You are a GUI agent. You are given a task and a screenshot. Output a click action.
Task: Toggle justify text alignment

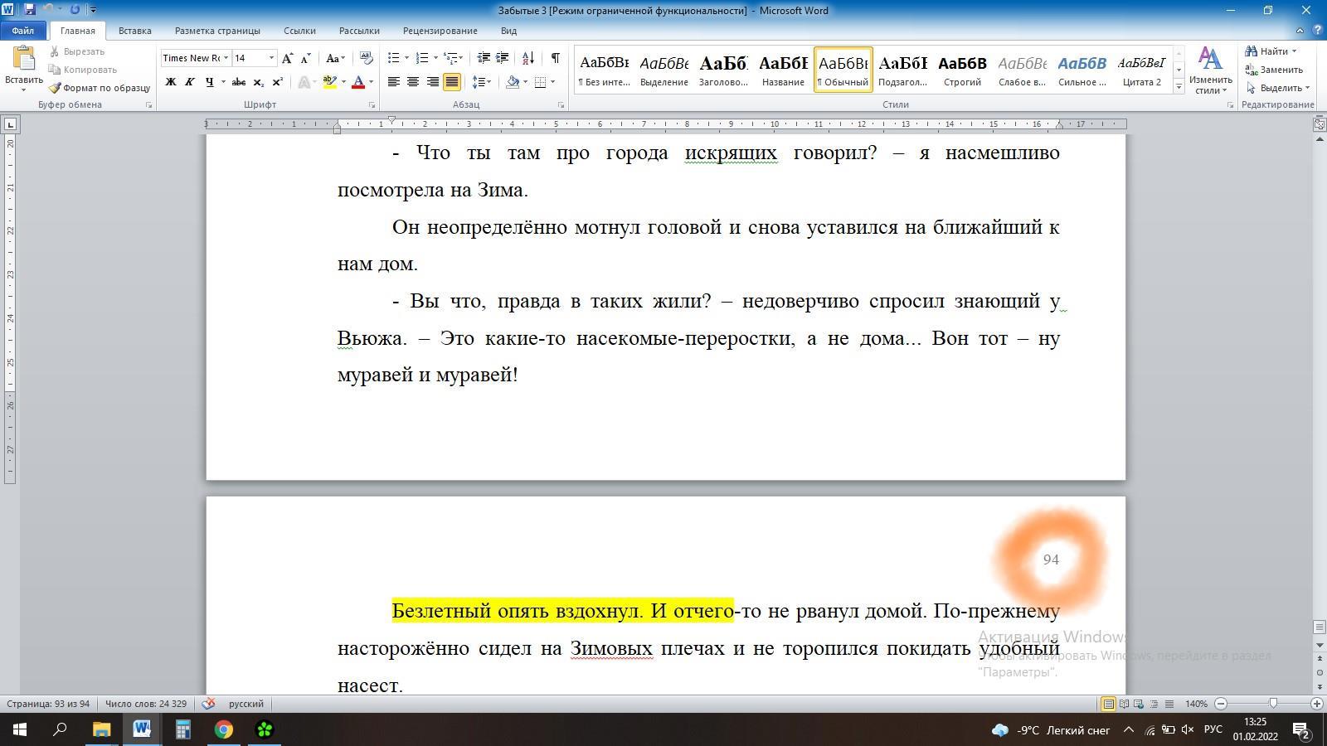[x=452, y=82]
